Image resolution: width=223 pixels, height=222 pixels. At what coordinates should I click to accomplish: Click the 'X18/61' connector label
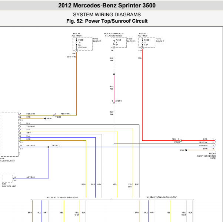[177, 142]
